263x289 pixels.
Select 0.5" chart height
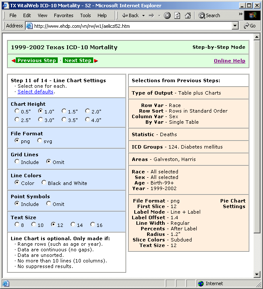(x=17, y=111)
